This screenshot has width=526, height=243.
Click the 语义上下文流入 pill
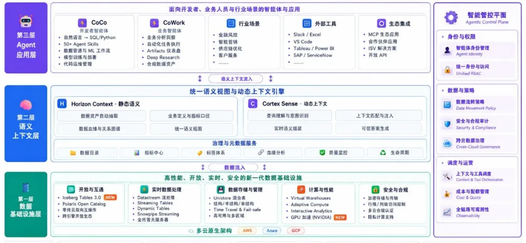235,79
